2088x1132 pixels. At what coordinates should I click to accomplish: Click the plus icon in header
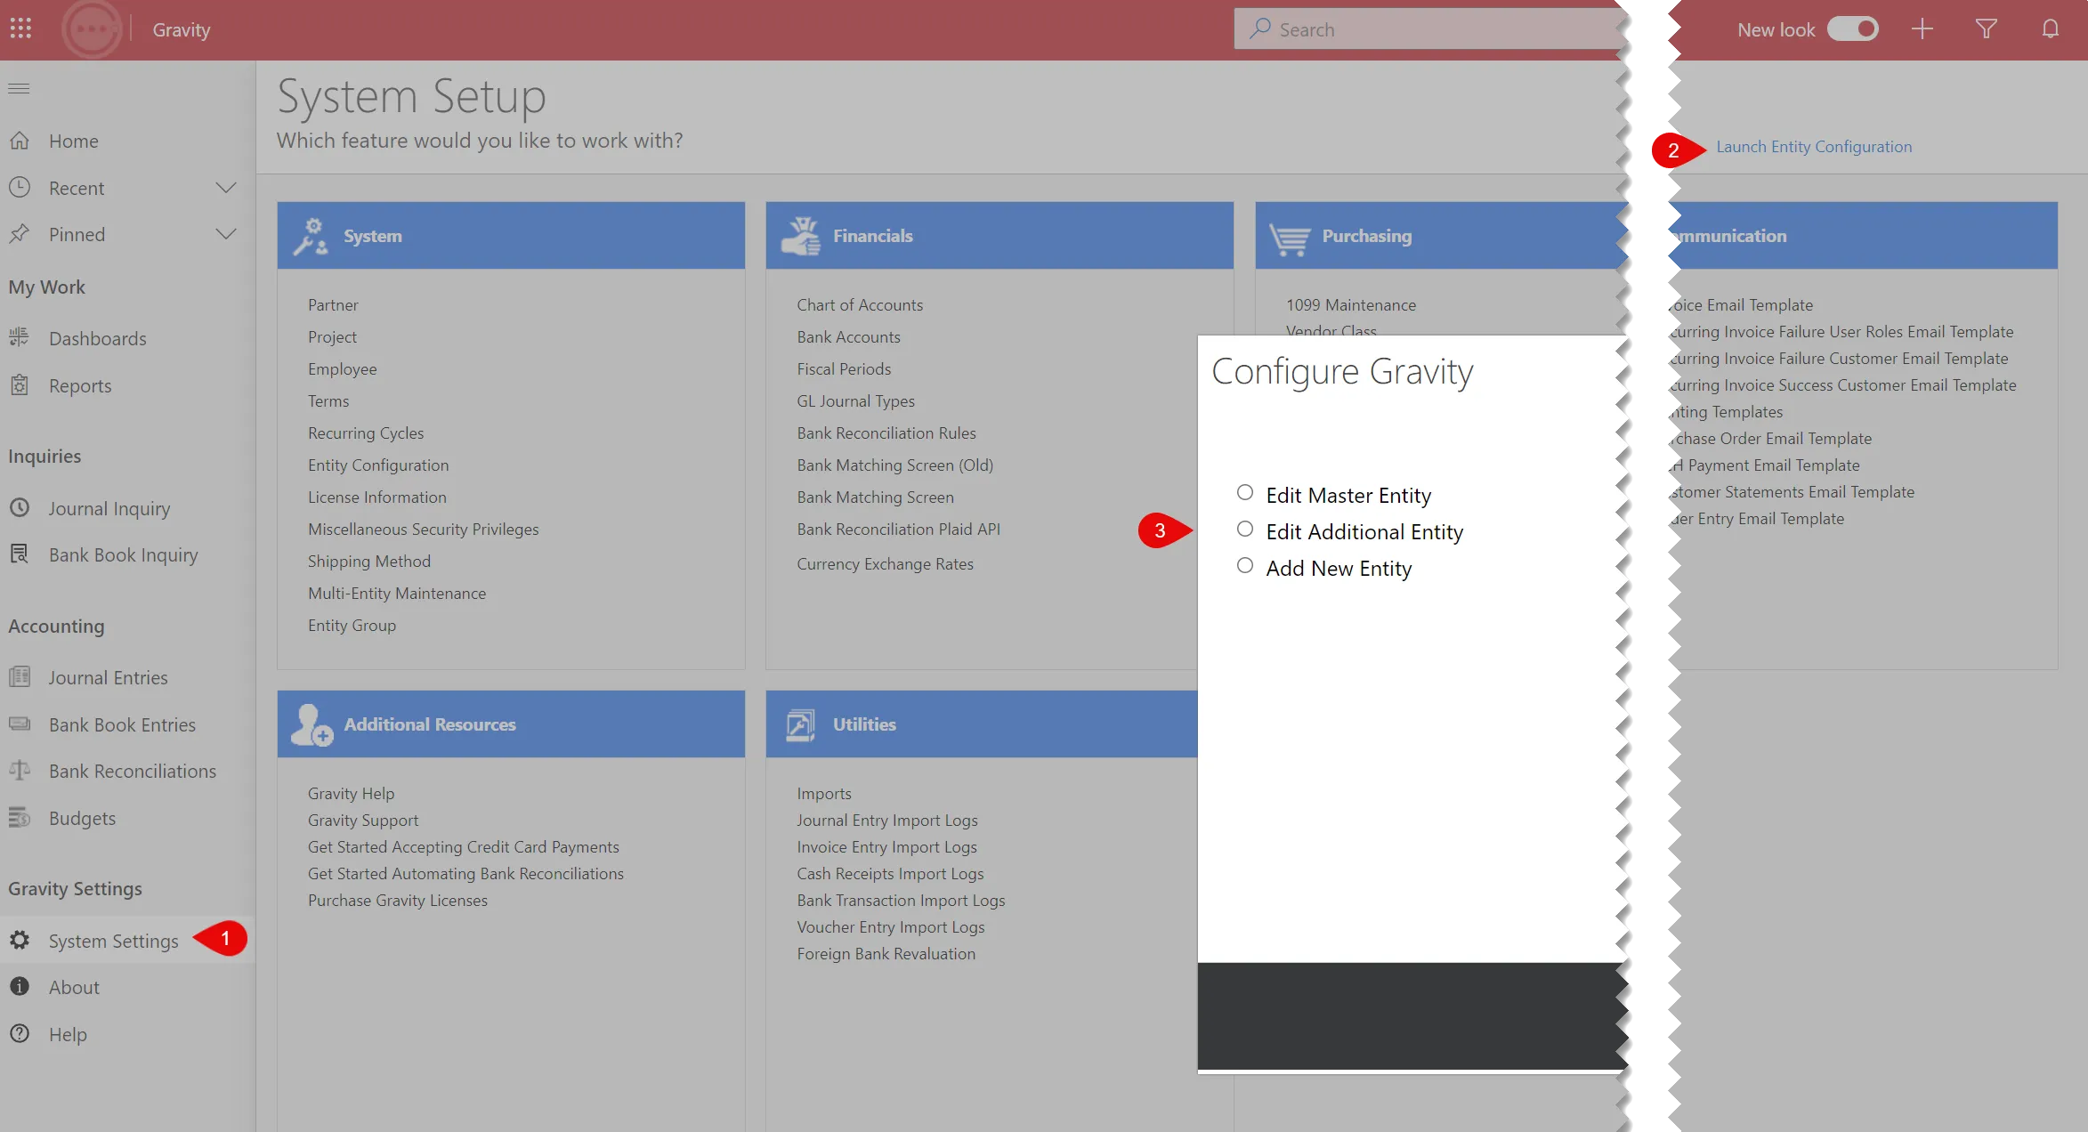click(x=1922, y=29)
